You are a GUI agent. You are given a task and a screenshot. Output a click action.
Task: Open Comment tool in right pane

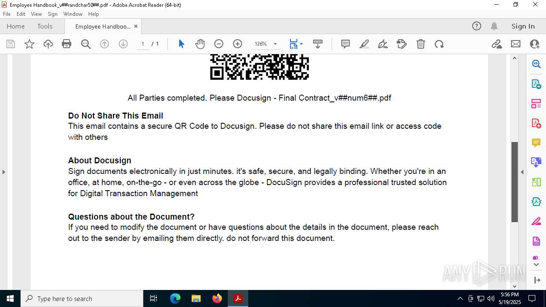pyautogui.click(x=536, y=143)
